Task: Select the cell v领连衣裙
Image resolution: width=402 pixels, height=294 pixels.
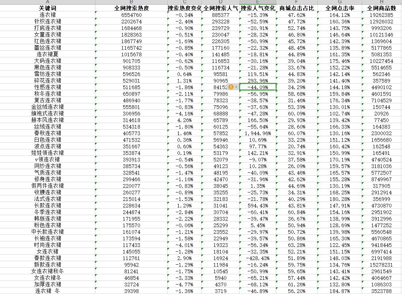Action: tap(48, 160)
